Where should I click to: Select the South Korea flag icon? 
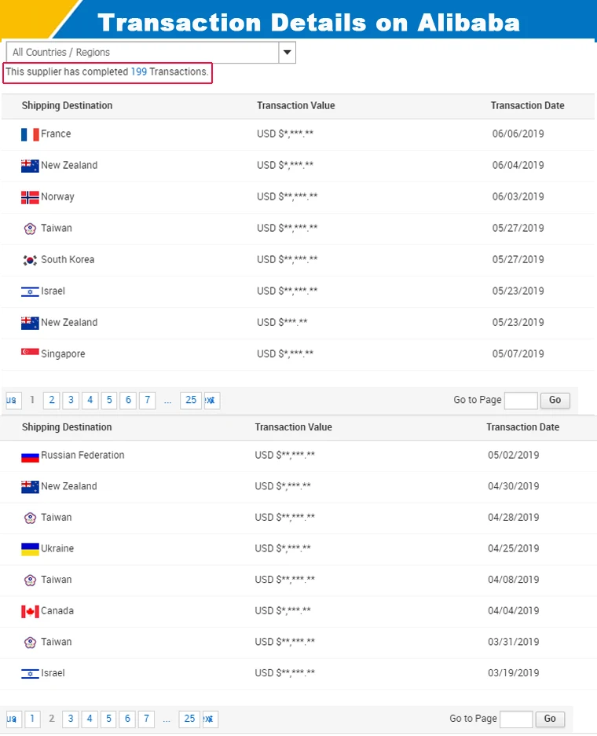tap(30, 260)
